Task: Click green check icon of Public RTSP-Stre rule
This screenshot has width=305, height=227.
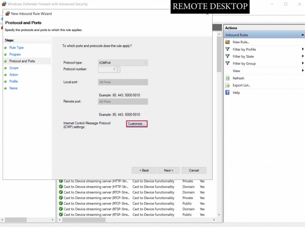Action: point(61,214)
